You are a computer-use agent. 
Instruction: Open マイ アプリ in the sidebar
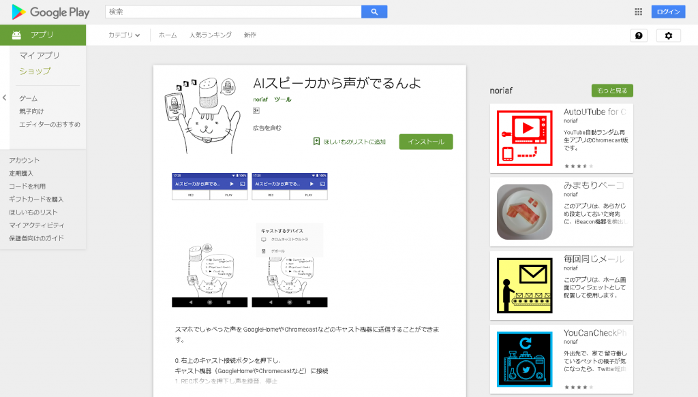pos(39,56)
